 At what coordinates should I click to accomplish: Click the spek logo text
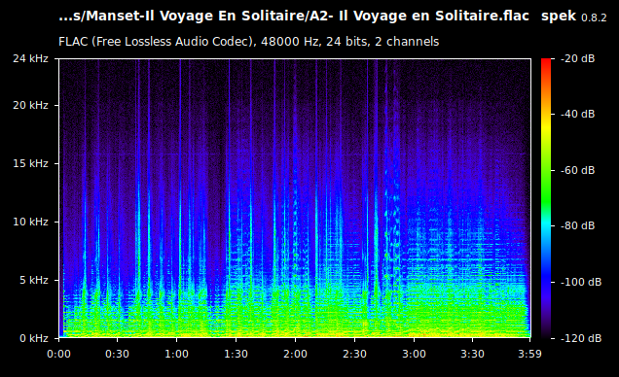point(559,17)
